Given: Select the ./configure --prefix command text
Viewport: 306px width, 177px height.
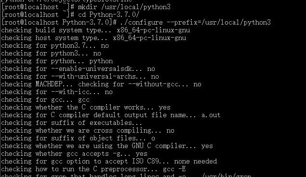Looking at the screenshot, I should click(195, 23).
